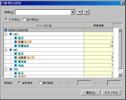Open the 検索 combo box dropdown arrow
The image size is (126, 100).
pos(73,12)
